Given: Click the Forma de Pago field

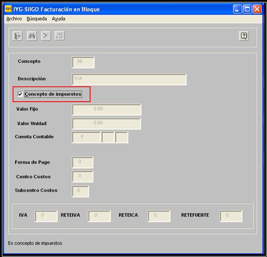Looking at the screenshot, I should (x=83, y=163).
